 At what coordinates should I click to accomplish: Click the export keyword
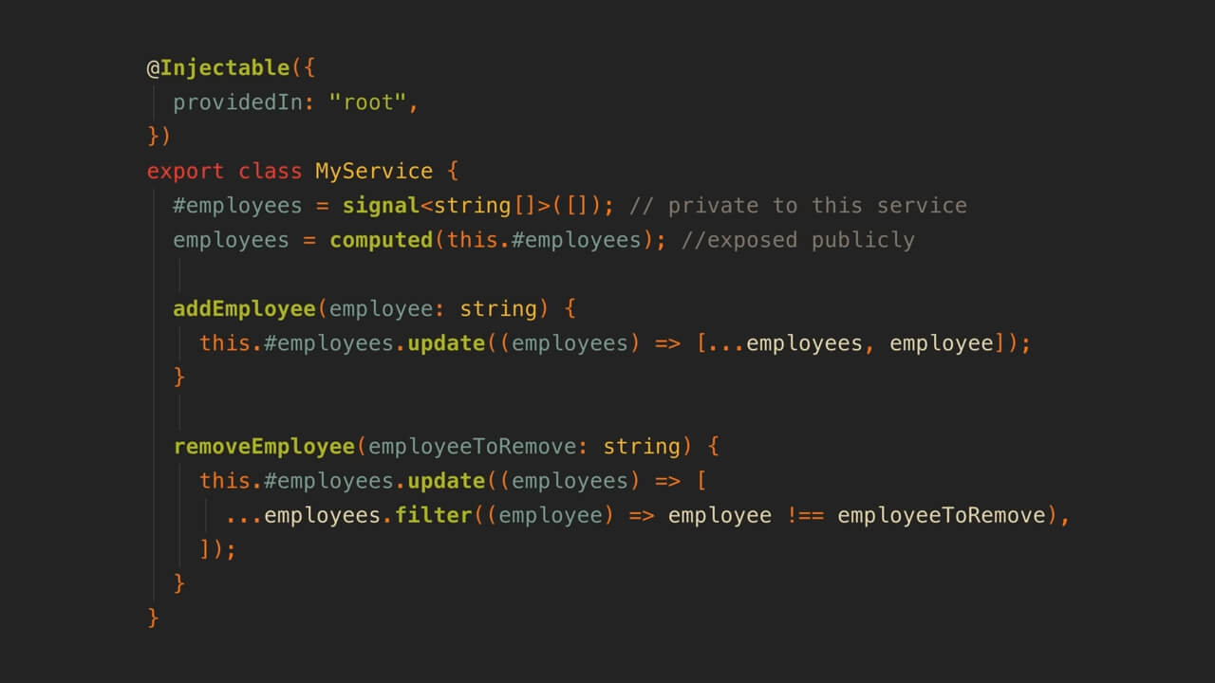pyautogui.click(x=185, y=172)
